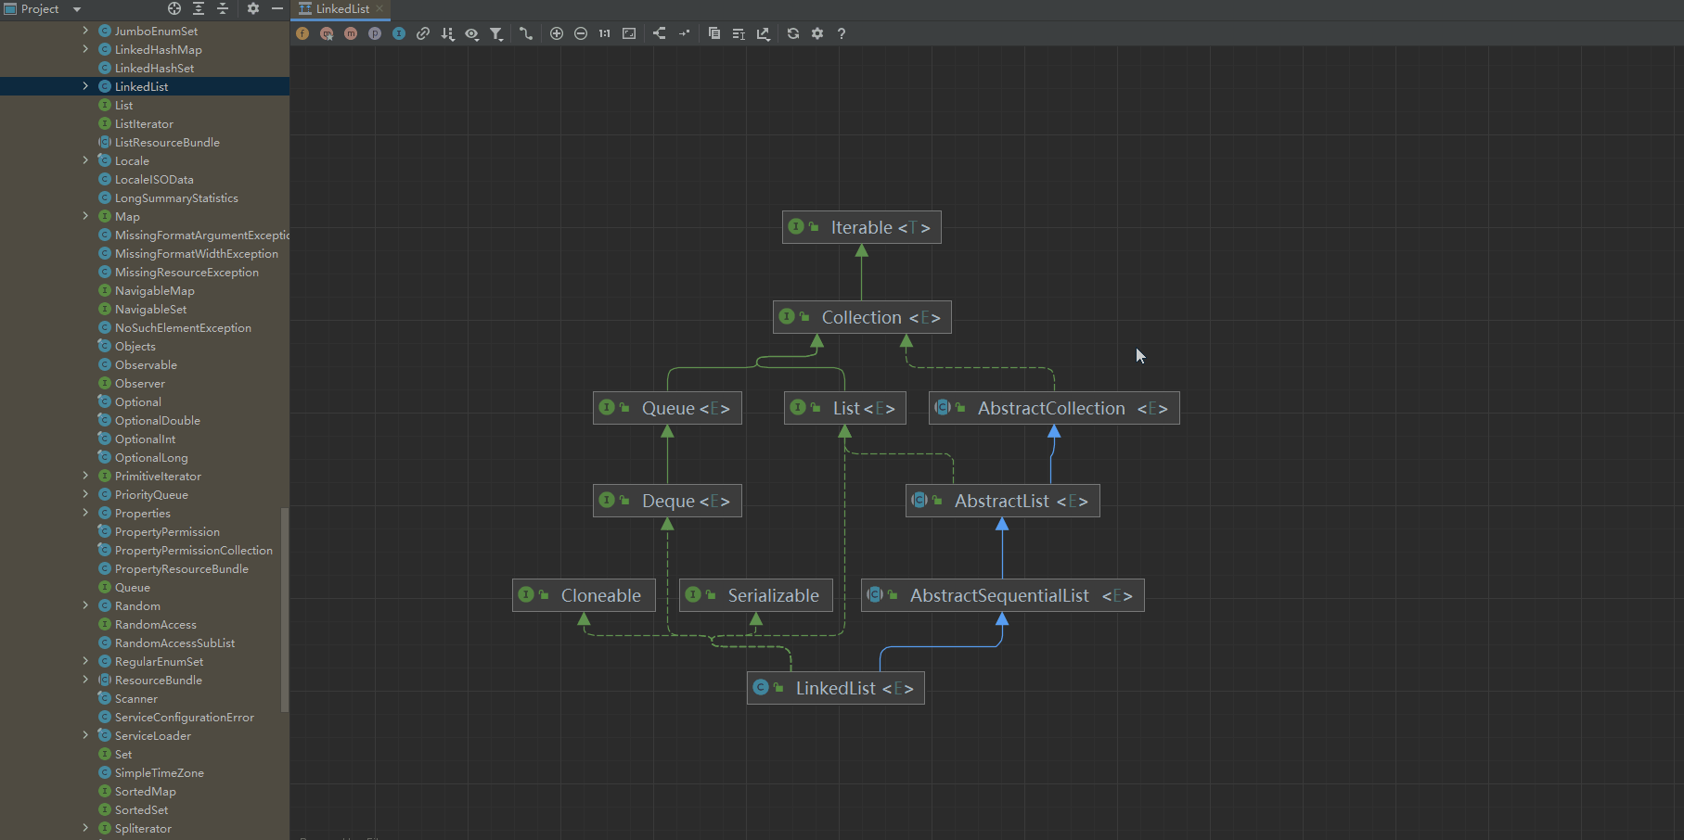Select the Collection interface node in diagram

coord(862,317)
